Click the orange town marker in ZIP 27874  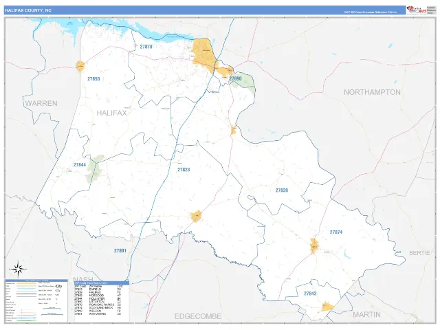(313, 245)
